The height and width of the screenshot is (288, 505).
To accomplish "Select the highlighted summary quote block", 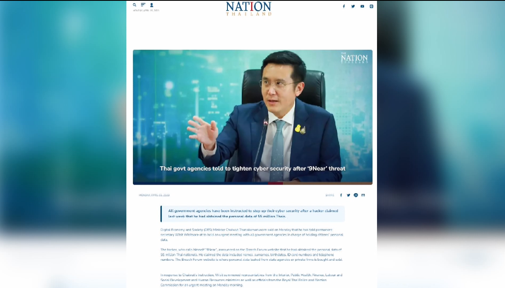I will pyautogui.click(x=253, y=213).
